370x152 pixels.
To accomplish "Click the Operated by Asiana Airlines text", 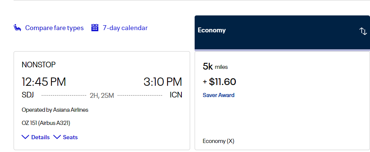I will coord(55,110).
